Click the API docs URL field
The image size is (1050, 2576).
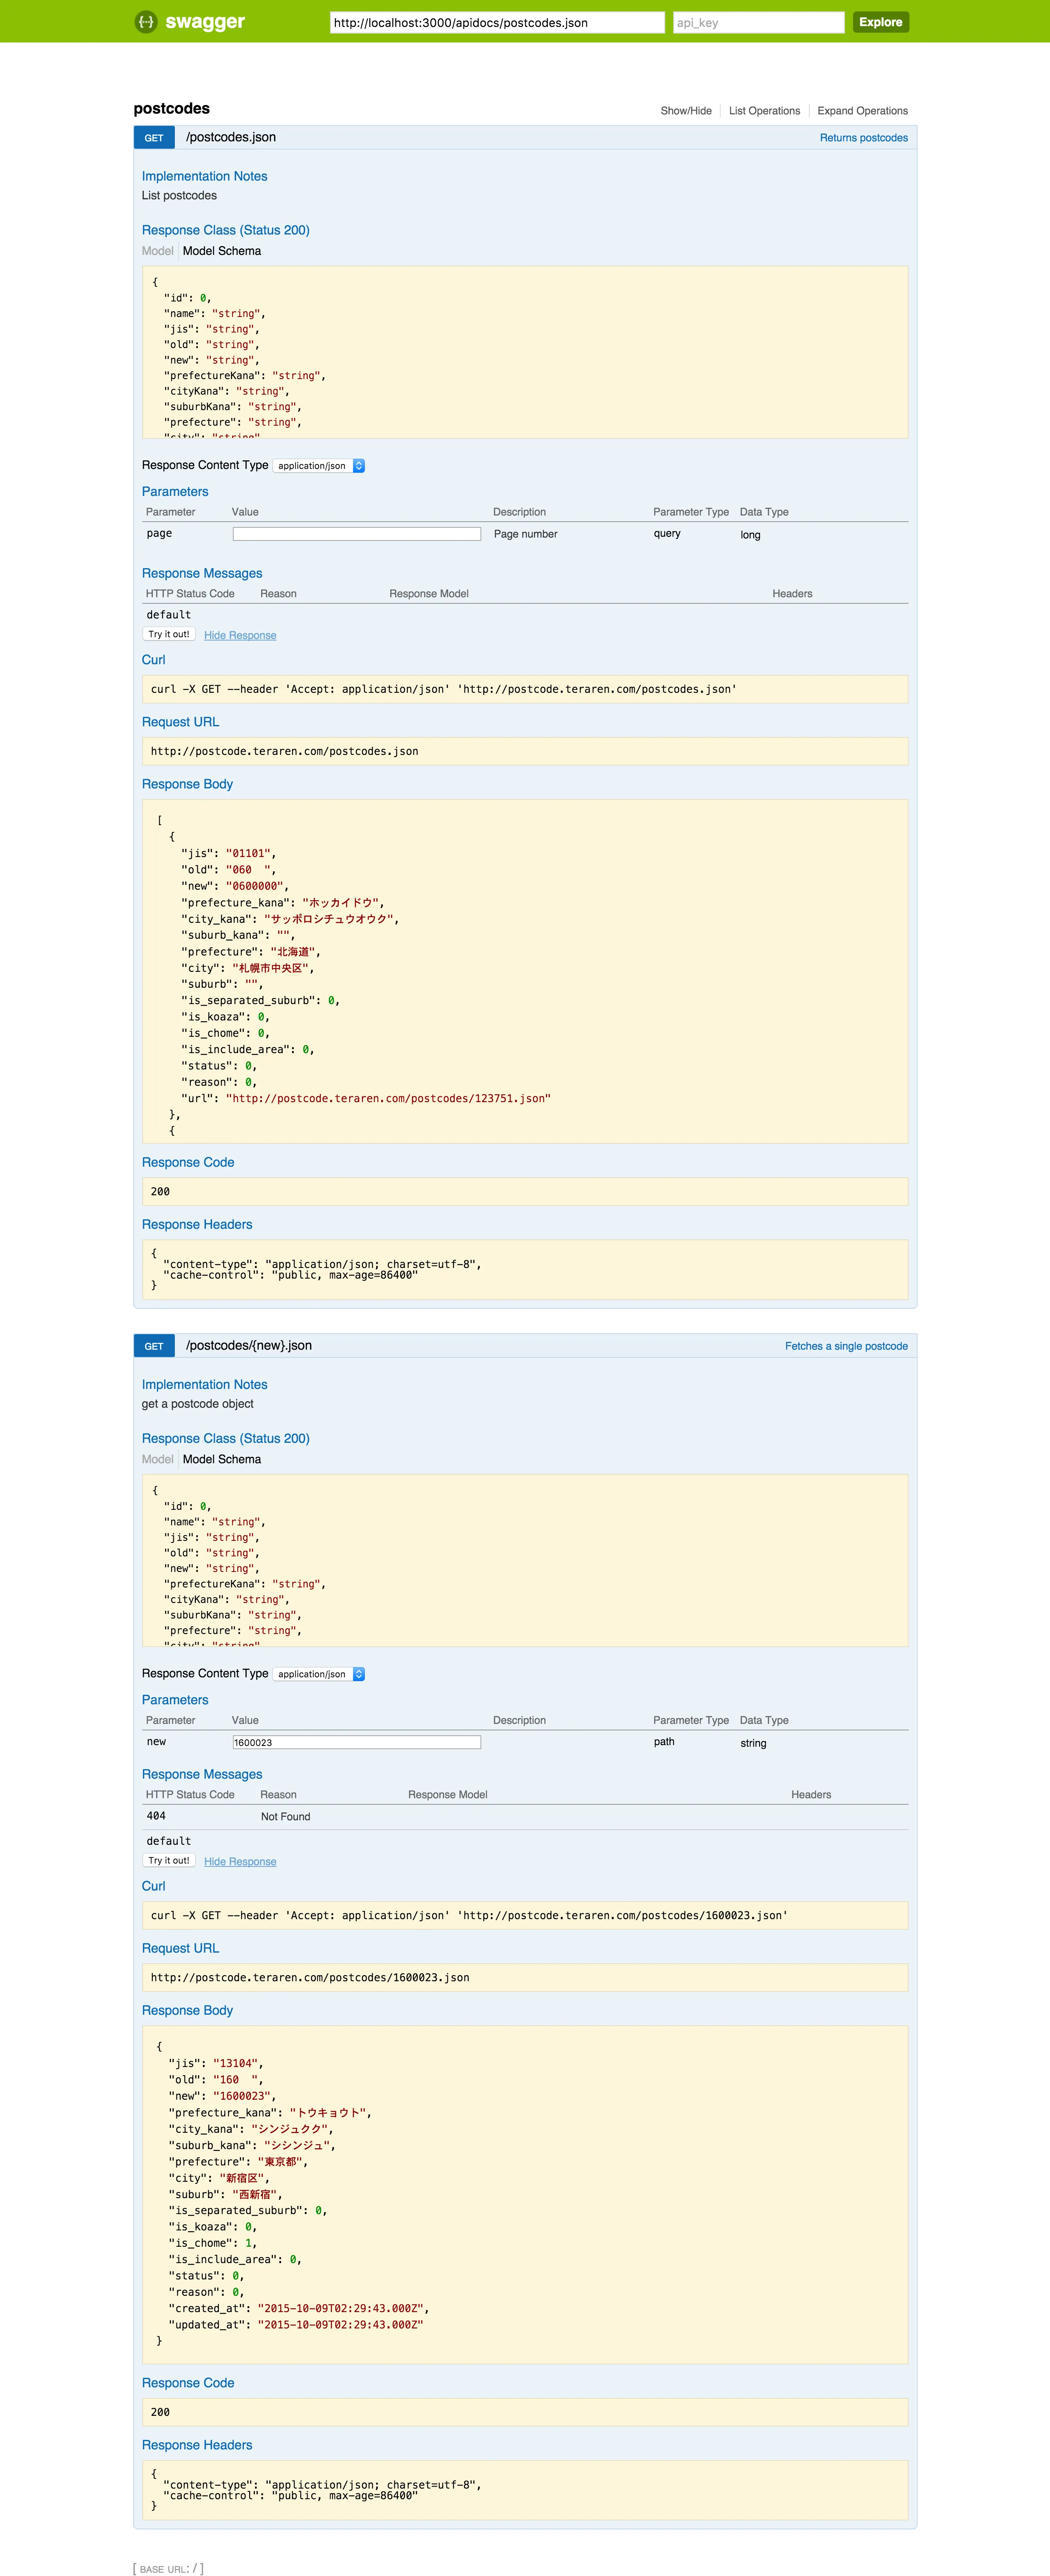(x=497, y=22)
